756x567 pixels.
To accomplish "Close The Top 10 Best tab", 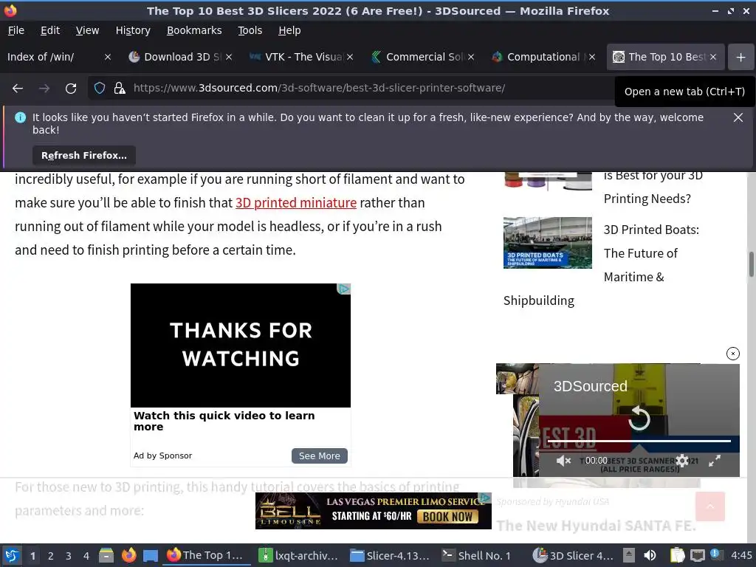I will point(713,57).
